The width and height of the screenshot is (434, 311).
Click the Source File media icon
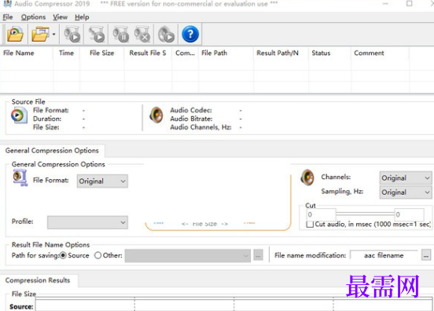pos(19,115)
